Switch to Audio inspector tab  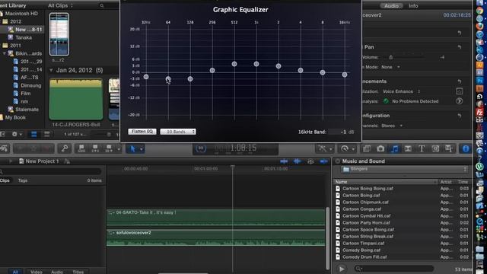point(391,6)
